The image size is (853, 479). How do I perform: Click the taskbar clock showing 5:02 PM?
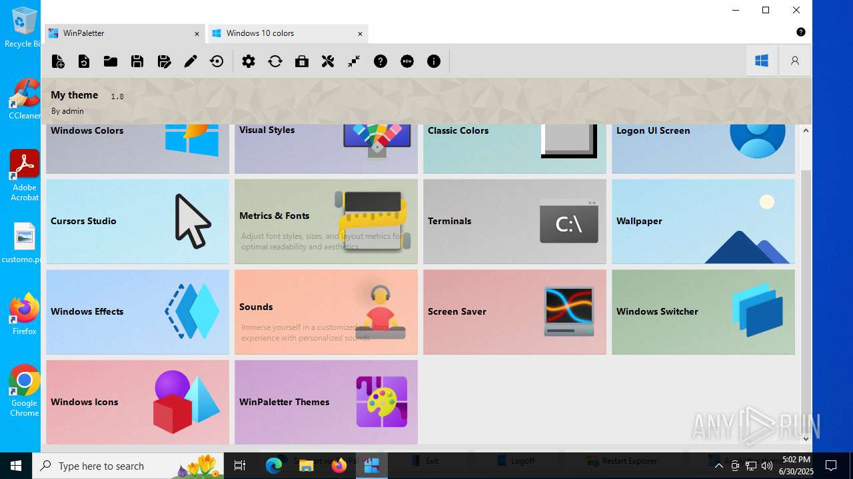tap(796, 466)
